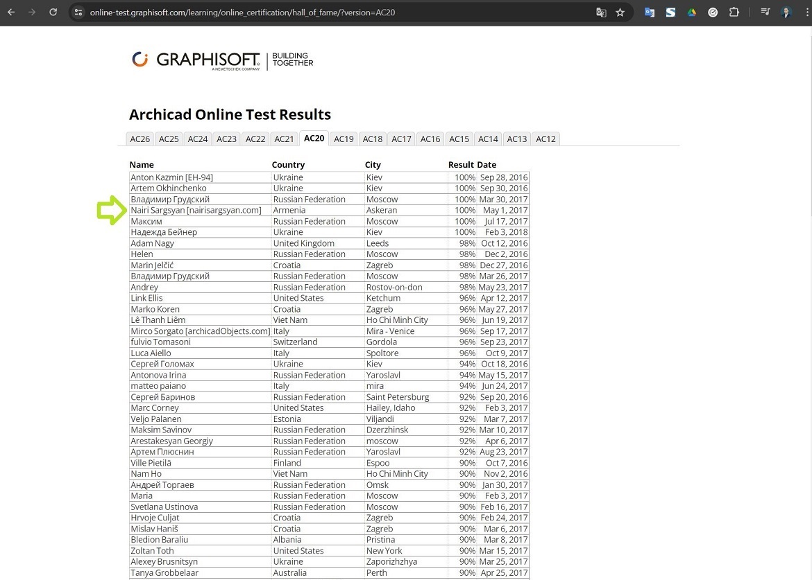812x580 pixels.
Task: Select the name Lê Thanh Liêm
Action: coord(158,320)
